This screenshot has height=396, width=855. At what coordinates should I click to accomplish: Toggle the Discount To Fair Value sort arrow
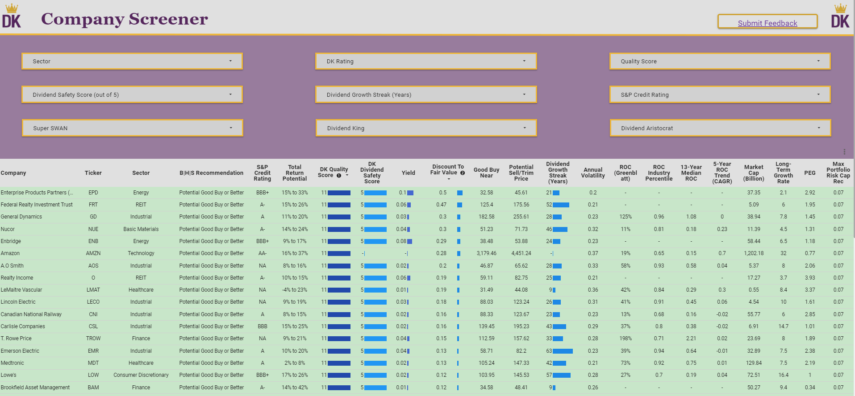click(x=449, y=179)
